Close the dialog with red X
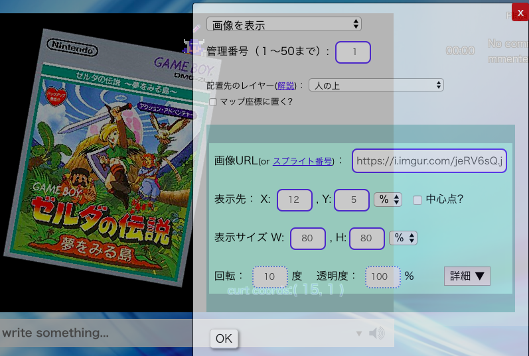Screen dimensions: 529x356 [x=520, y=13]
